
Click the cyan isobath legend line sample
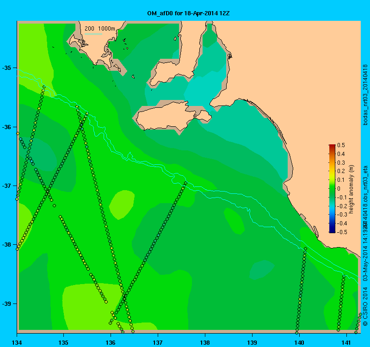pyautogui.click(x=93, y=34)
